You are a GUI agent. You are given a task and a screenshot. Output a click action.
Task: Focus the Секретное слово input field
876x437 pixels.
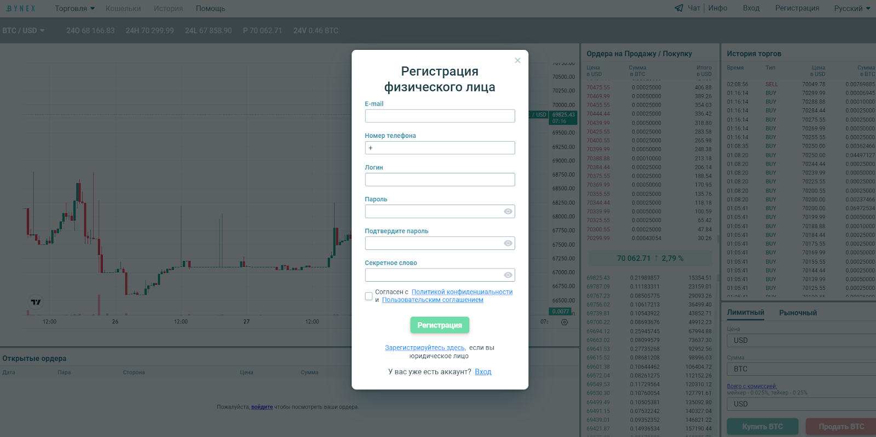click(x=440, y=275)
